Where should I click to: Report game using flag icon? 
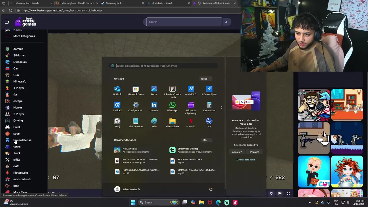(280, 193)
